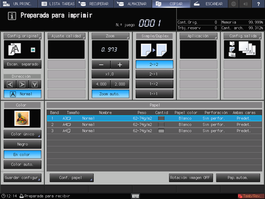Click the duplex page preview icon
This screenshot has height=199, width=265.
pyautogui.click(x=154, y=50)
